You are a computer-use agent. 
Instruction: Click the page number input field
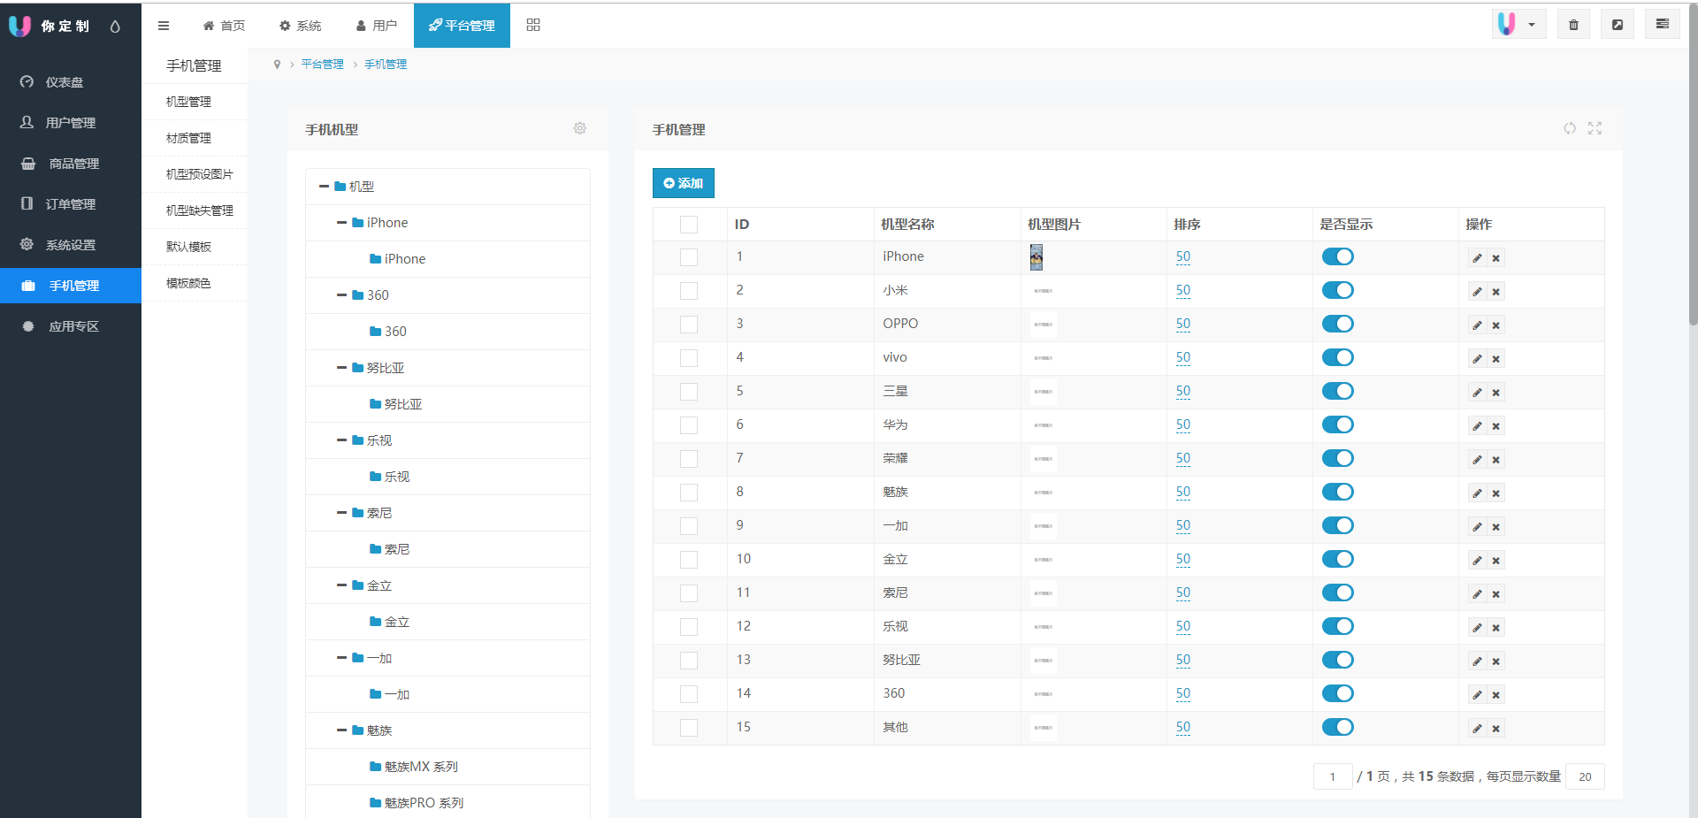1332,776
